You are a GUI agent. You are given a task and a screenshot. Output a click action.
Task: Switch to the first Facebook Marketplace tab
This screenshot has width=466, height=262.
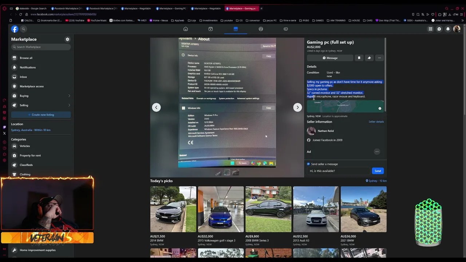(x=67, y=8)
